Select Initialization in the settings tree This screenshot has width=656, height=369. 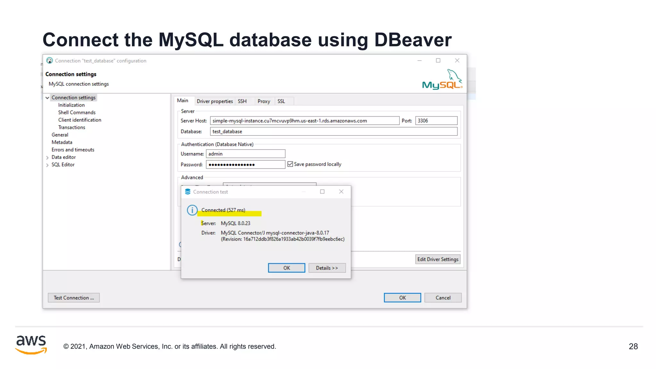[71, 105]
